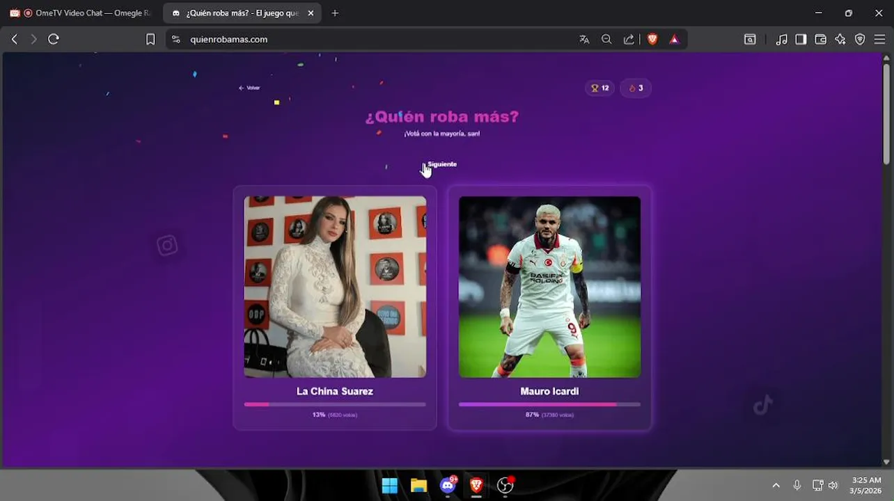
Task: Open the music playlist icon in toolbar
Action: click(782, 40)
